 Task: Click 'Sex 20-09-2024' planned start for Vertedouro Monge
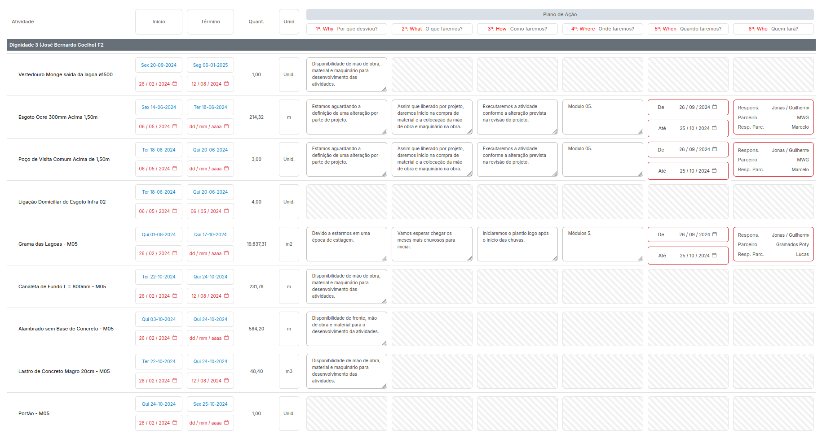tap(159, 65)
